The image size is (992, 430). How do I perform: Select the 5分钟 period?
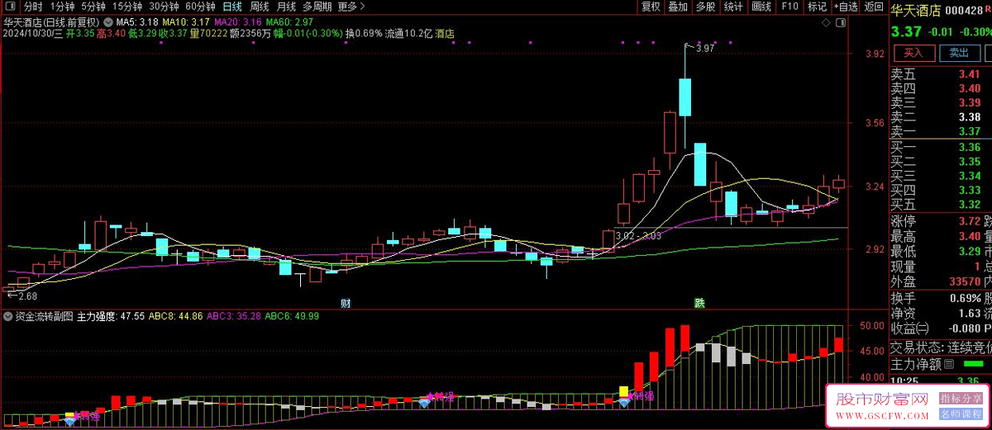(93, 6)
